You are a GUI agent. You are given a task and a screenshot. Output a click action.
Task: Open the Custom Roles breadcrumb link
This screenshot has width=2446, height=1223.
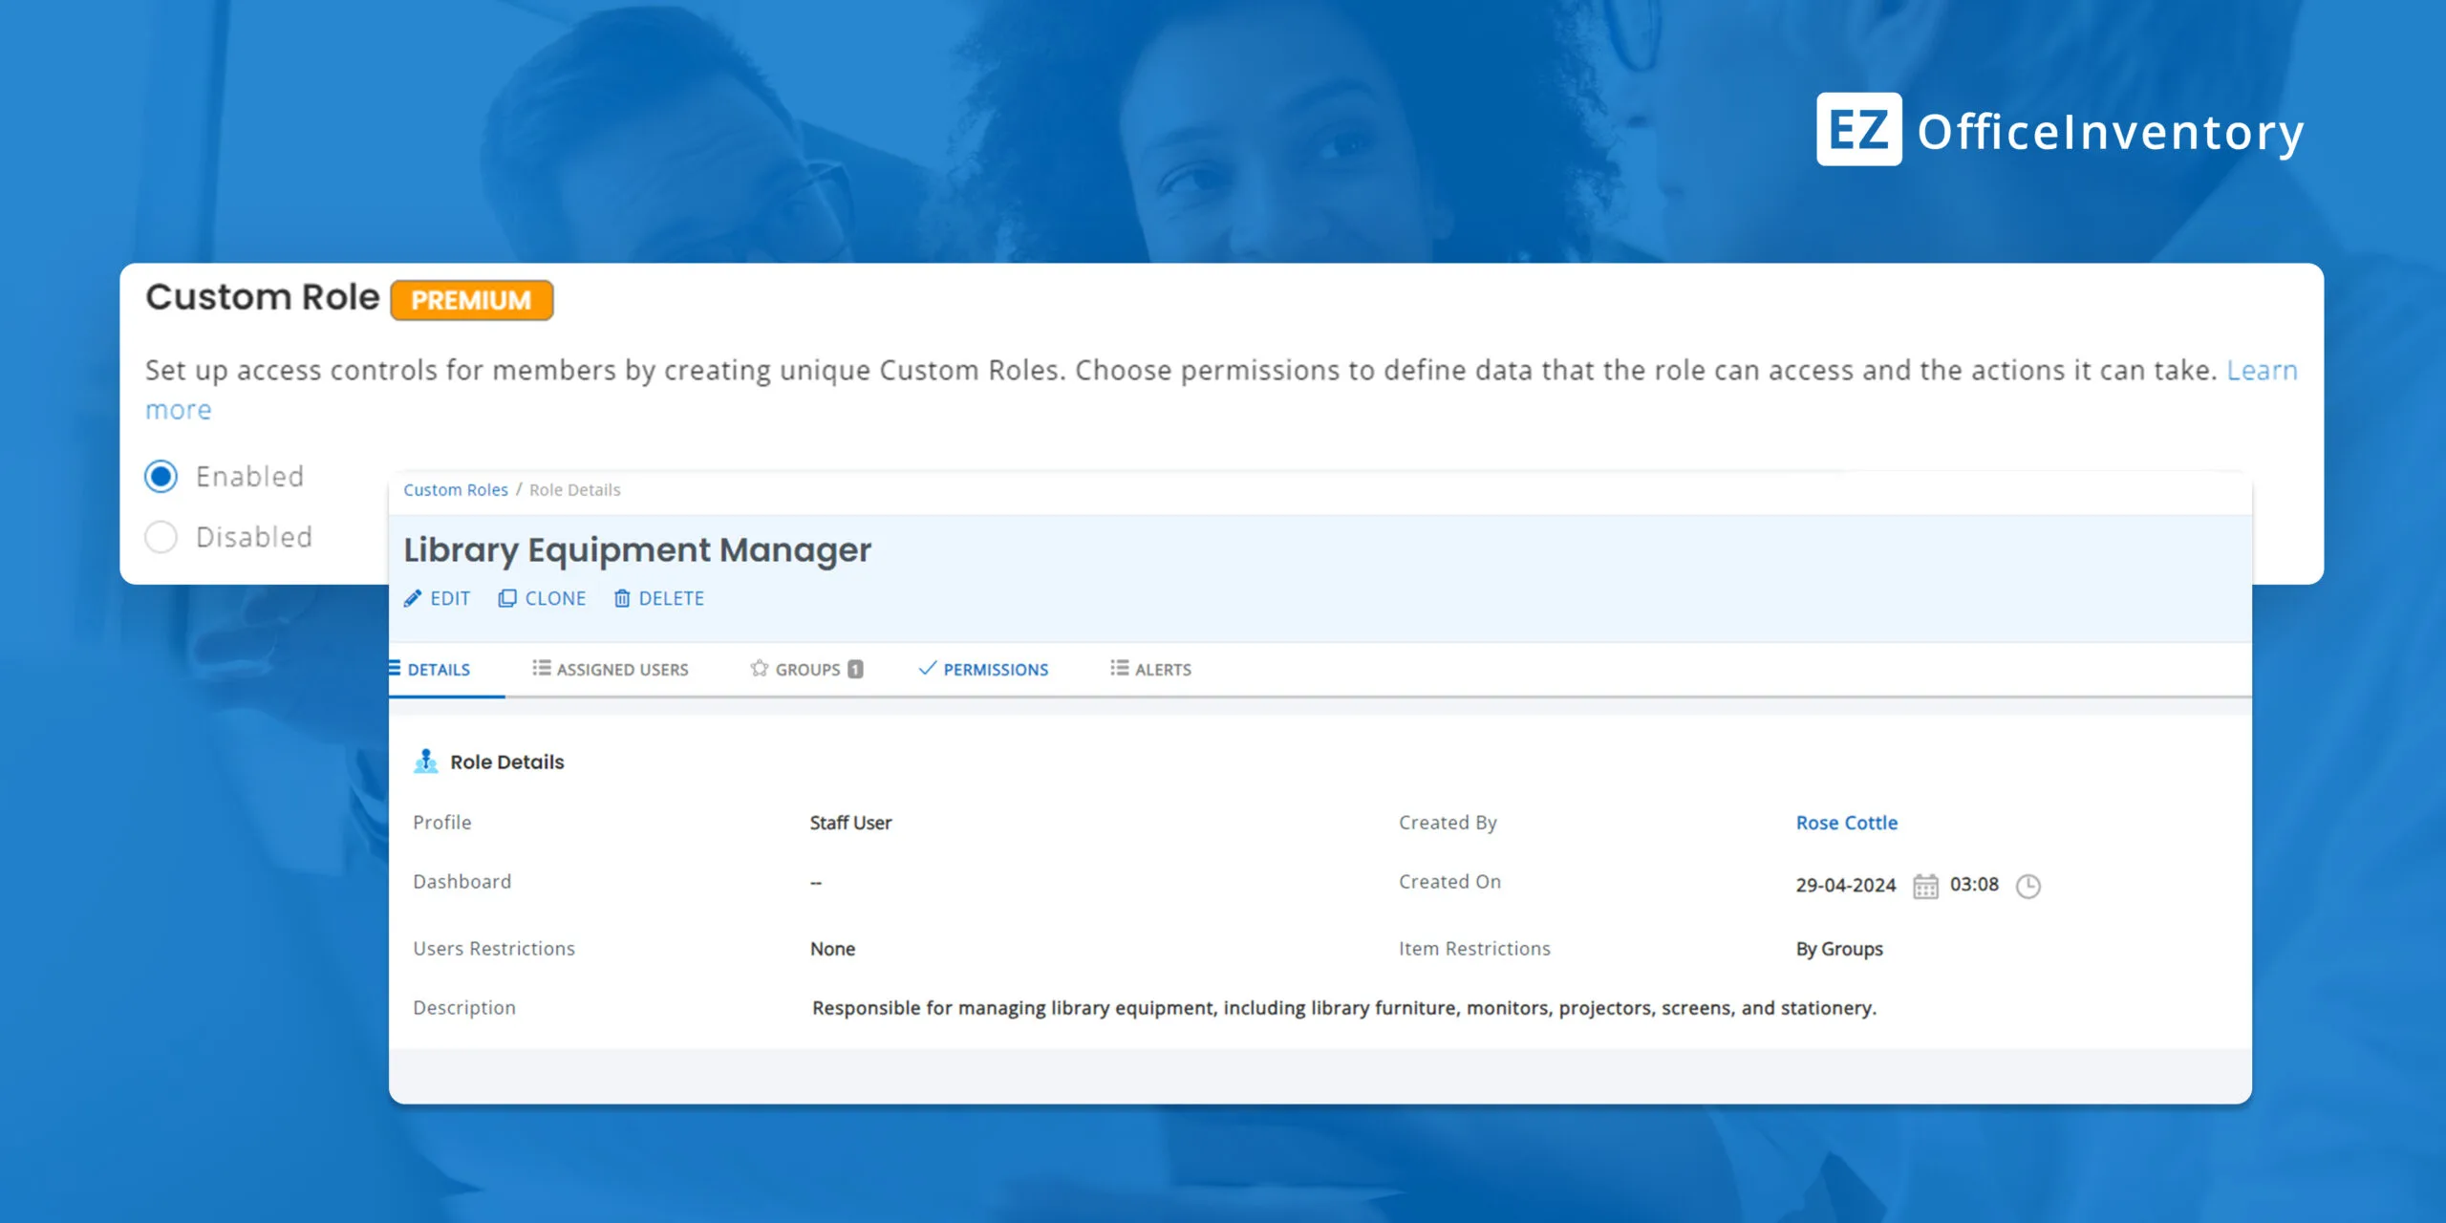point(455,489)
